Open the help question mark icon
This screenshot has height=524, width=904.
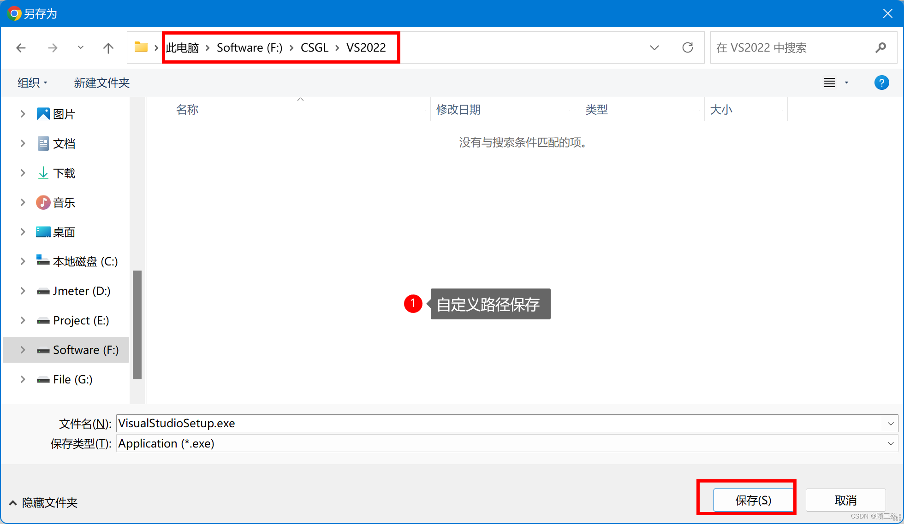(881, 82)
